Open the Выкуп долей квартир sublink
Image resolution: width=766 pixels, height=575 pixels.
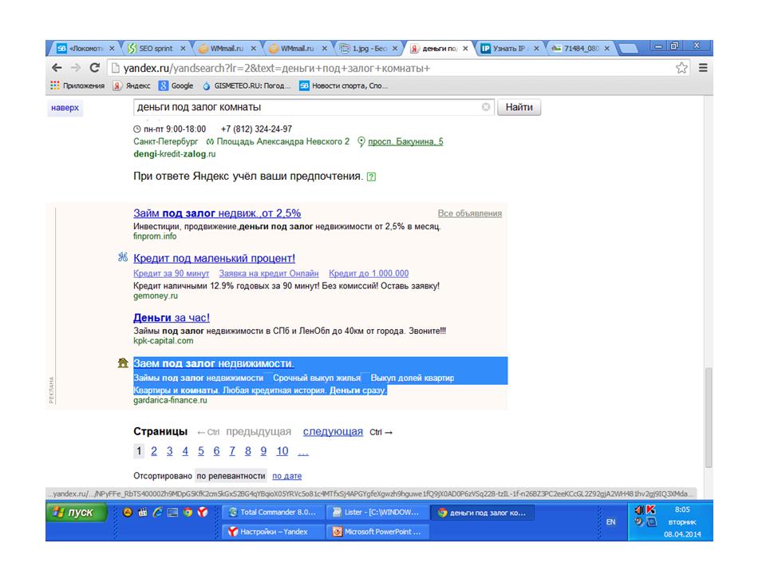[413, 378]
